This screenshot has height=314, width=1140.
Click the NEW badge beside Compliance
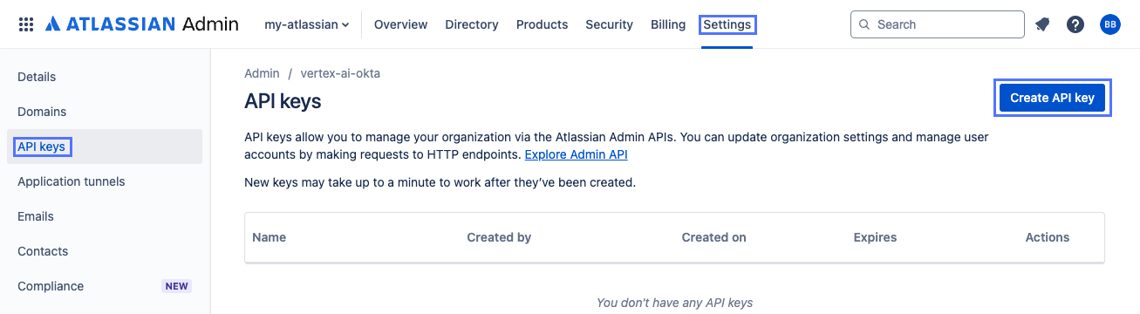click(177, 286)
